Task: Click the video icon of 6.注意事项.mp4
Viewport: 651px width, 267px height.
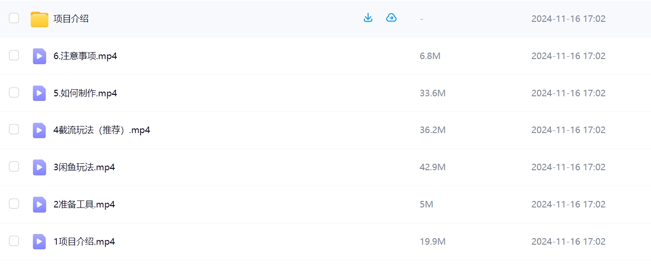Action: (40, 56)
